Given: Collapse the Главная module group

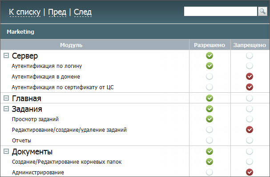Looking at the screenshot, I should pos(6,98).
